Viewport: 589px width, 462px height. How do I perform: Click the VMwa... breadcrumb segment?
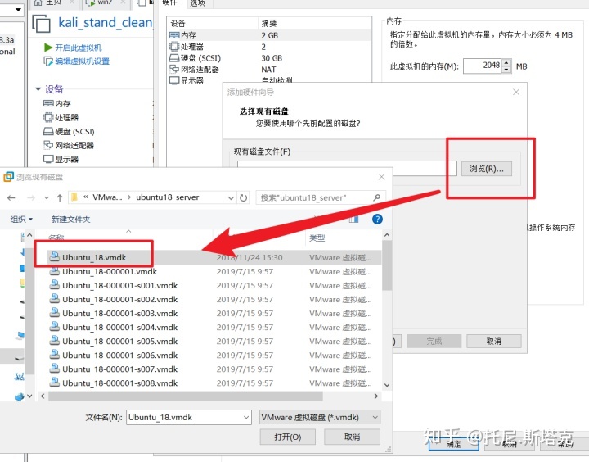click(107, 197)
